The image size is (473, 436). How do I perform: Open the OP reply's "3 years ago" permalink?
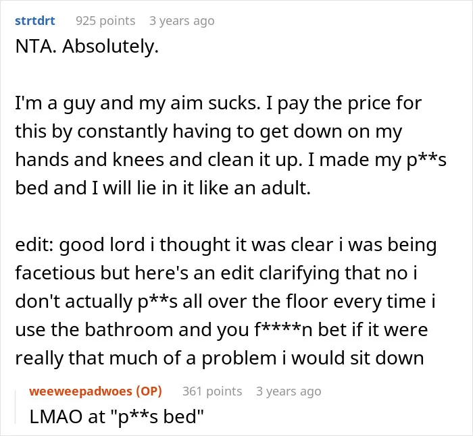(x=289, y=391)
